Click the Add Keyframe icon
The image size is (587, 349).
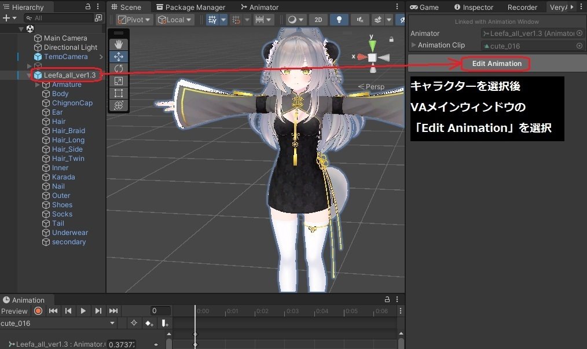(x=149, y=323)
